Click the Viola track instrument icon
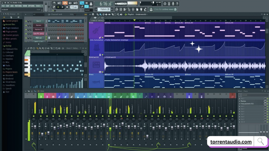This screenshot has height=151, width=269. (96, 31)
